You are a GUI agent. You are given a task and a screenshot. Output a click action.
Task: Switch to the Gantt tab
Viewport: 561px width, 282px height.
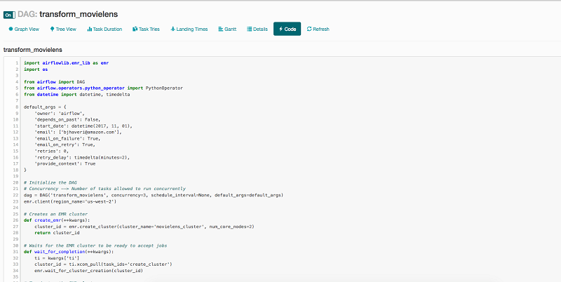(227, 29)
